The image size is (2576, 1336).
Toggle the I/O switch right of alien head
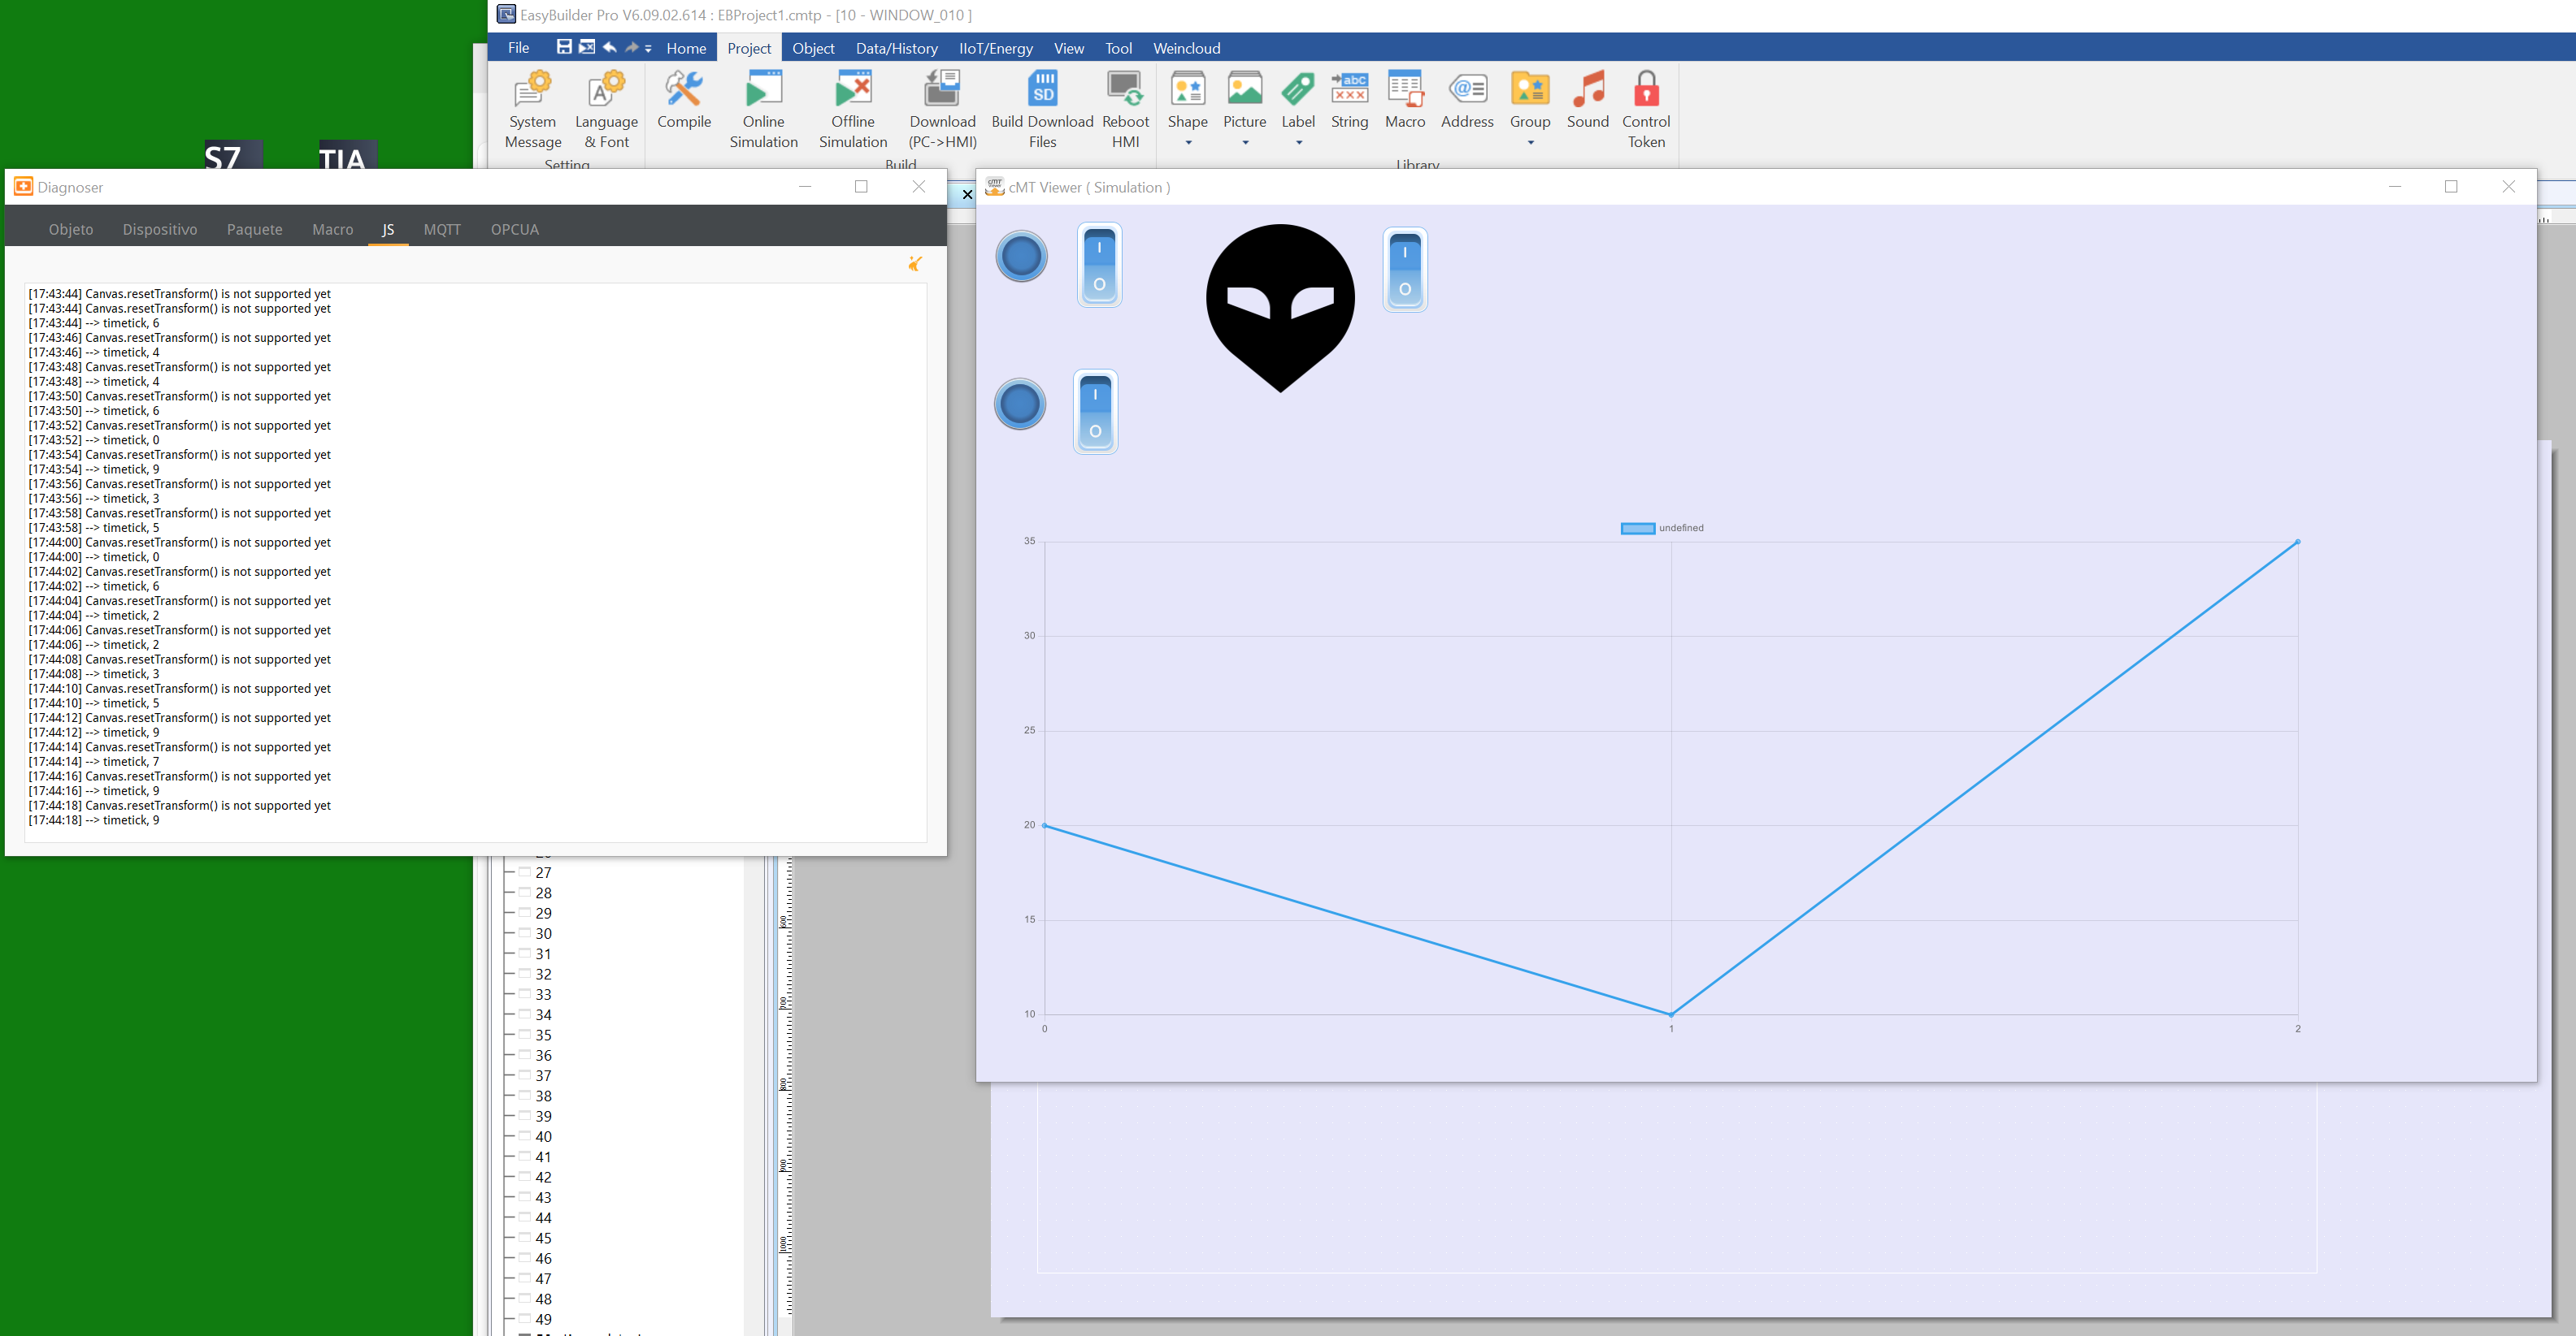click(1405, 270)
